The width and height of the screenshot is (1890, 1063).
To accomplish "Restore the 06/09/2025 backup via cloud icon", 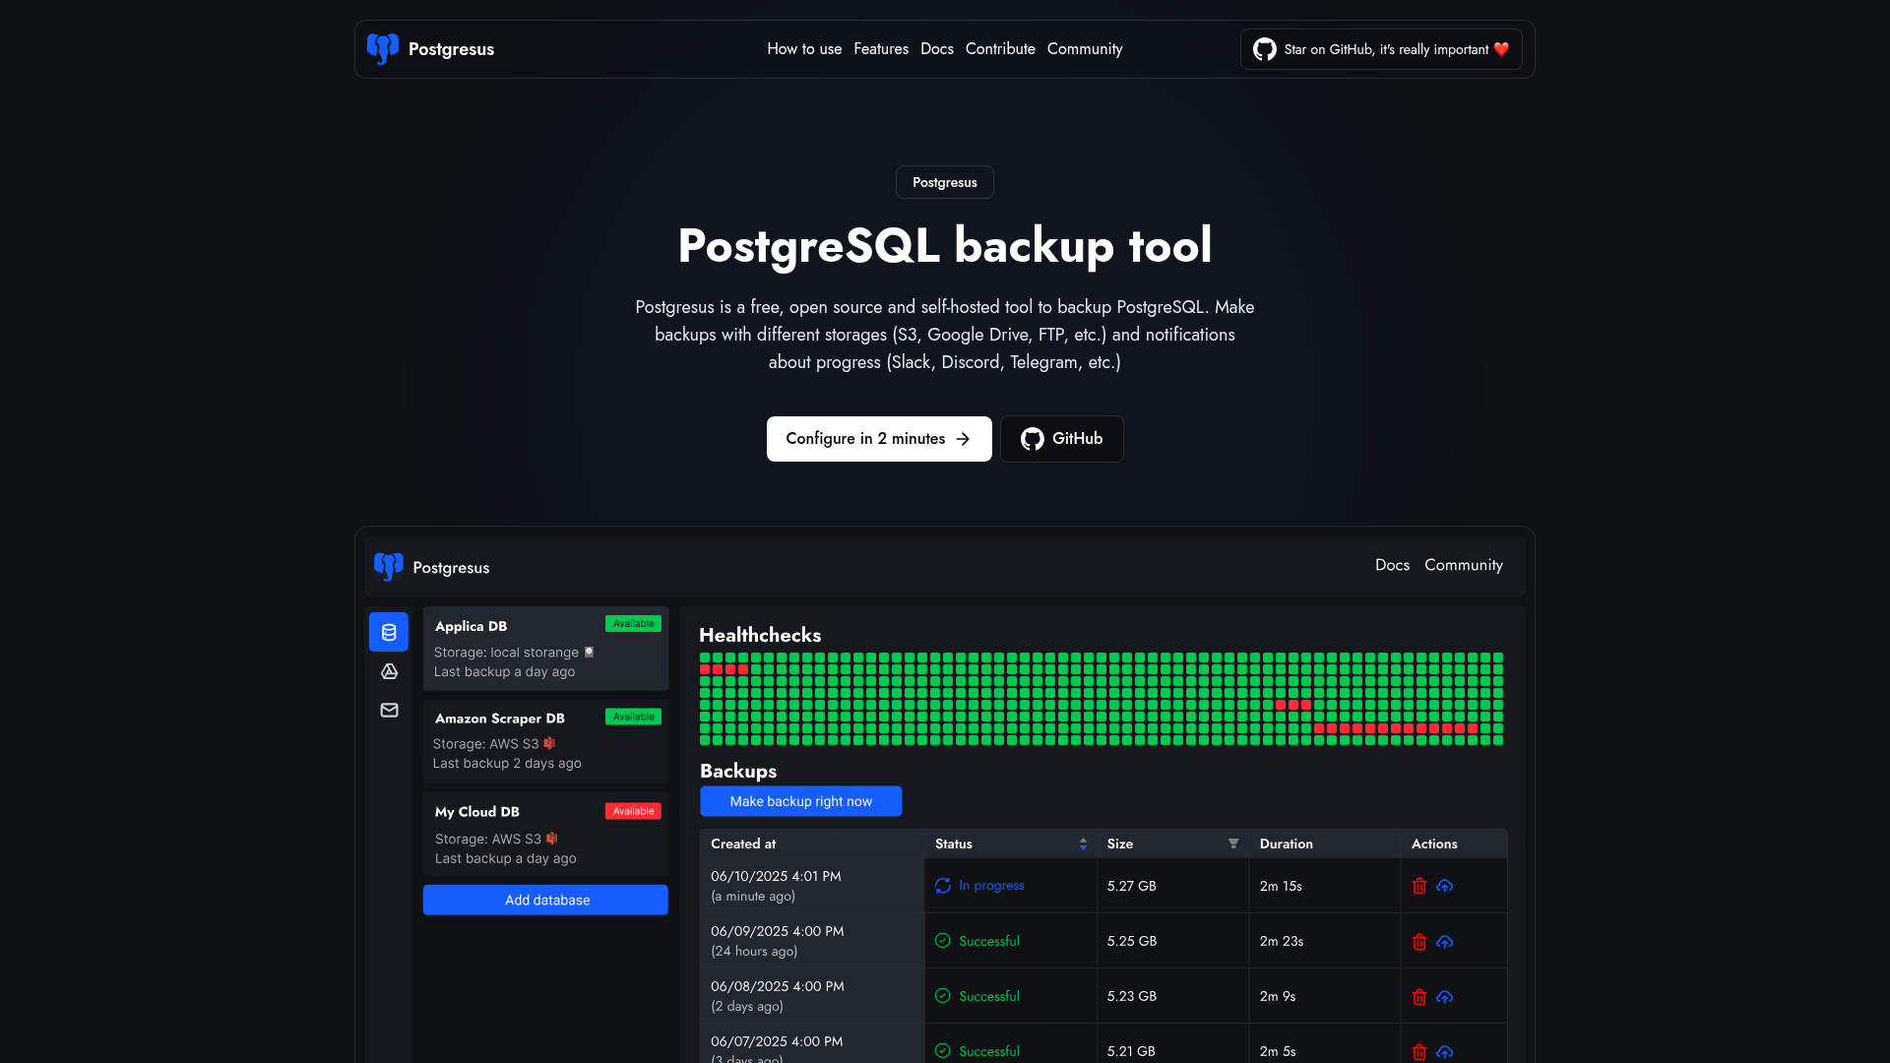I will pyautogui.click(x=1444, y=942).
